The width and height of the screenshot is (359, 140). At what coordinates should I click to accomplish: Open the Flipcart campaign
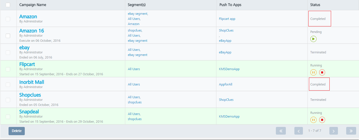tap(27, 64)
